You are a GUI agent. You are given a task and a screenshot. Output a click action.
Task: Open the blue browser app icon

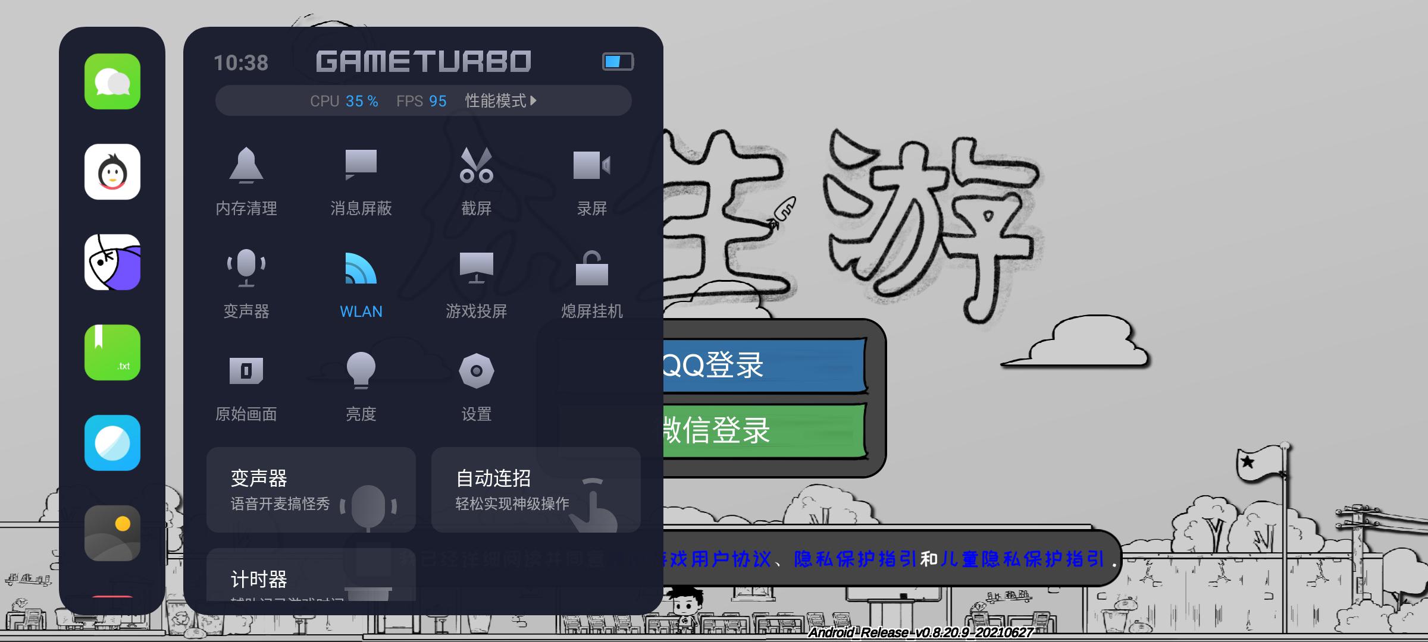[x=112, y=443]
